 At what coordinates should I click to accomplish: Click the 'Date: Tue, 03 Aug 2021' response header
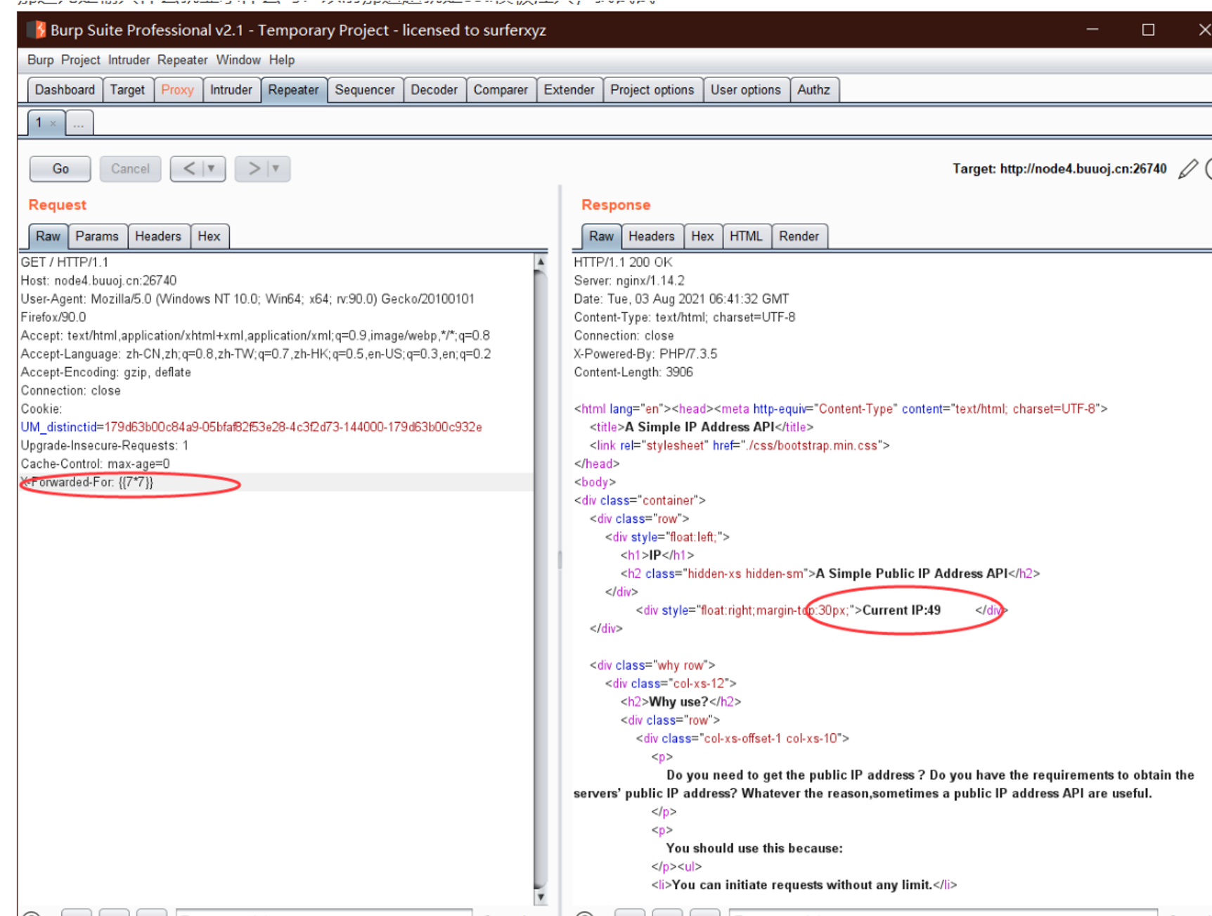pos(681,299)
